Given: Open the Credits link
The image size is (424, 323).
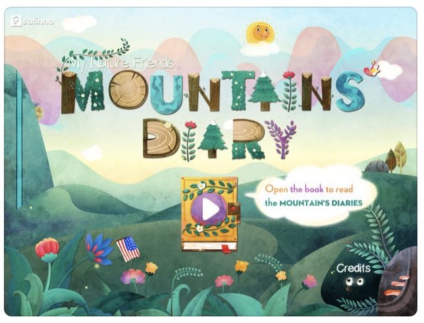Looking at the screenshot, I should [353, 268].
